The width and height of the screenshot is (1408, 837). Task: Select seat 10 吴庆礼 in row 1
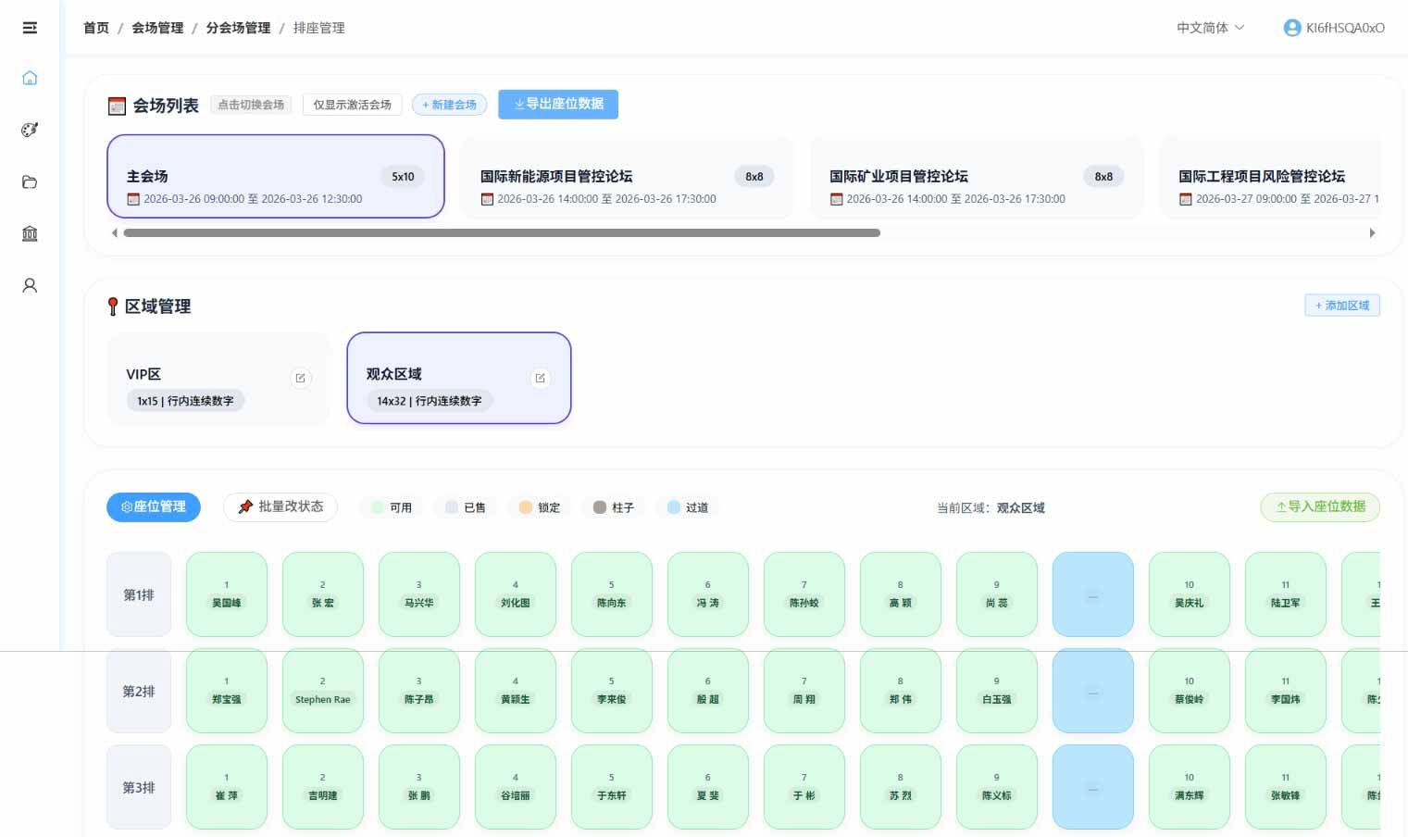[x=1190, y=594]
